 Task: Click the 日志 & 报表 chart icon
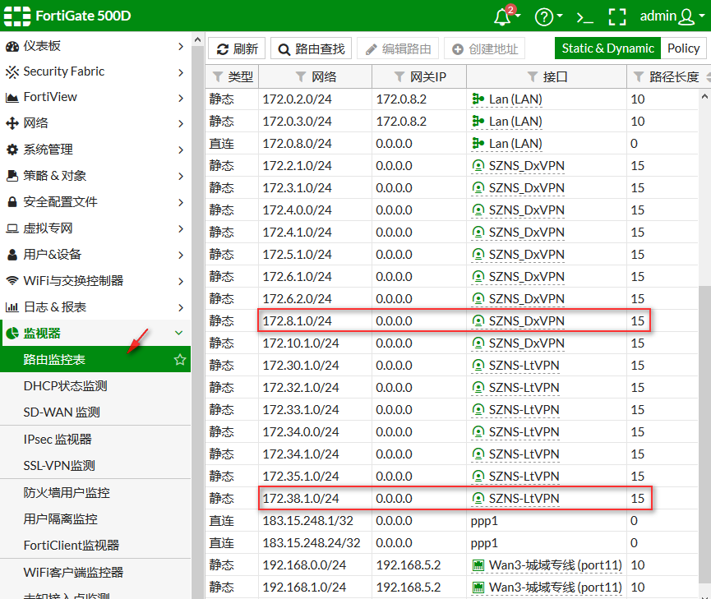pos(12,307)
